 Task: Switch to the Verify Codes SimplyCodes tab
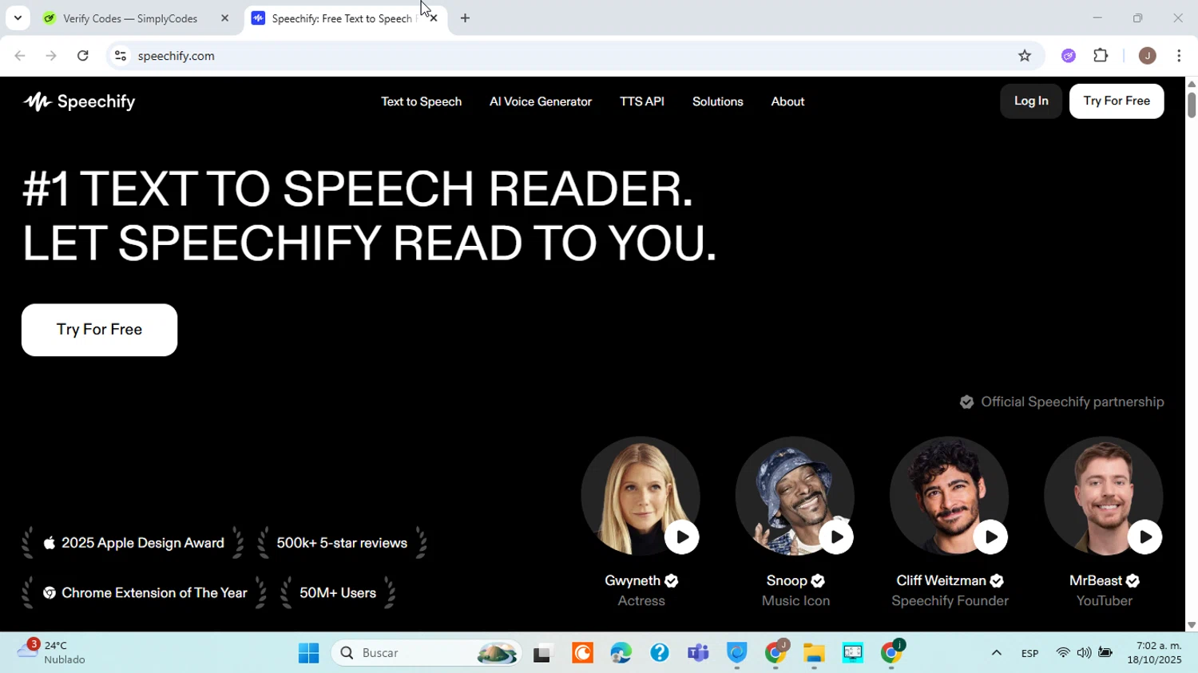[130, 18]
